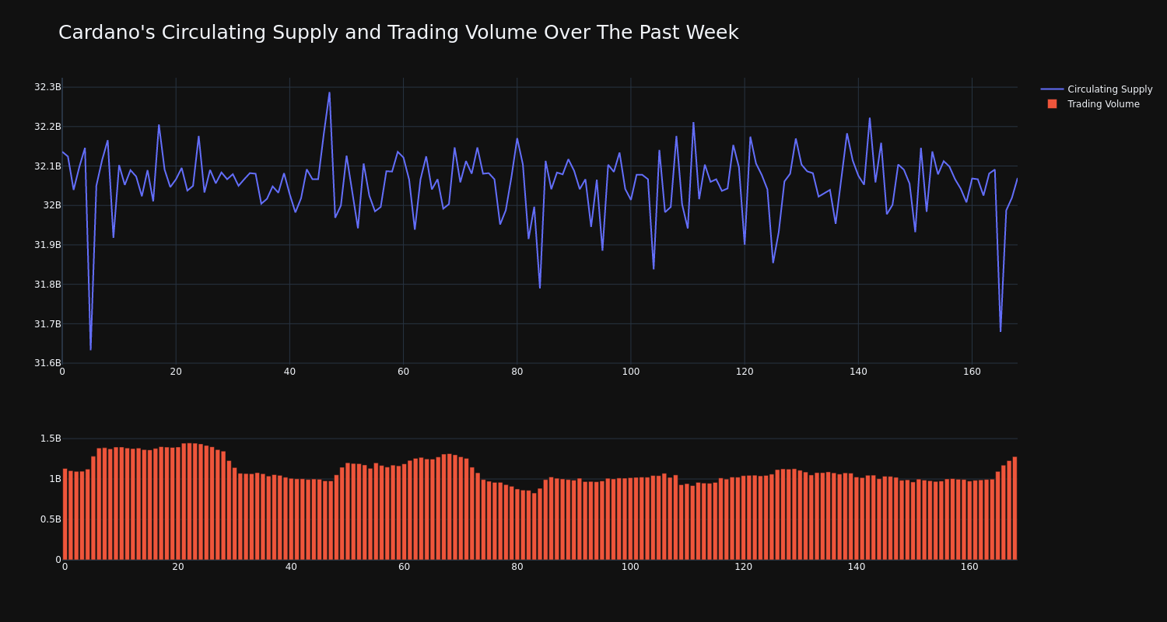This screenshot has height=622, width=1167.
Task: Click the red Trading Volume legend swatch
Action: pyautogui.click(x=1052, y=104)
